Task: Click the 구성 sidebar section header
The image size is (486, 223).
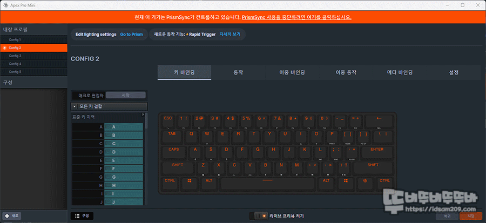Action: pos(33,83)
